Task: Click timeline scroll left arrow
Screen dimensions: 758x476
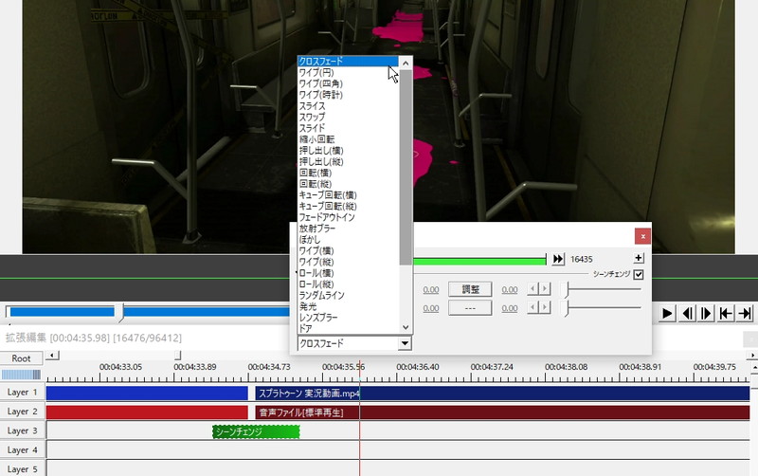Action: pyautogui.click(x=52, y=356)
